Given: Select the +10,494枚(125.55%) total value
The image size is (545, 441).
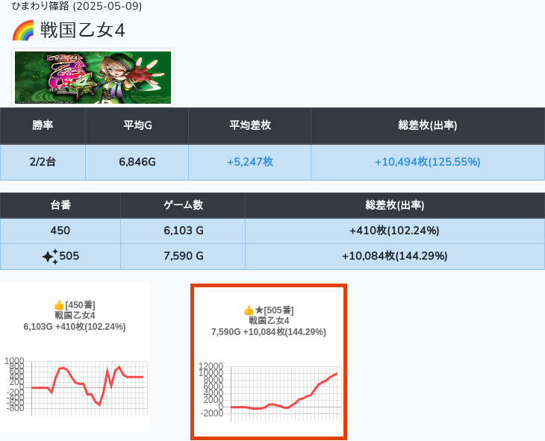Looking at the screenshot, I should click(x=427, y=162).
